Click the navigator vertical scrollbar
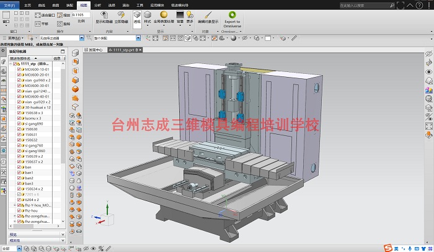The height and width of the screenshot is (252, 434). click(63, 117)
